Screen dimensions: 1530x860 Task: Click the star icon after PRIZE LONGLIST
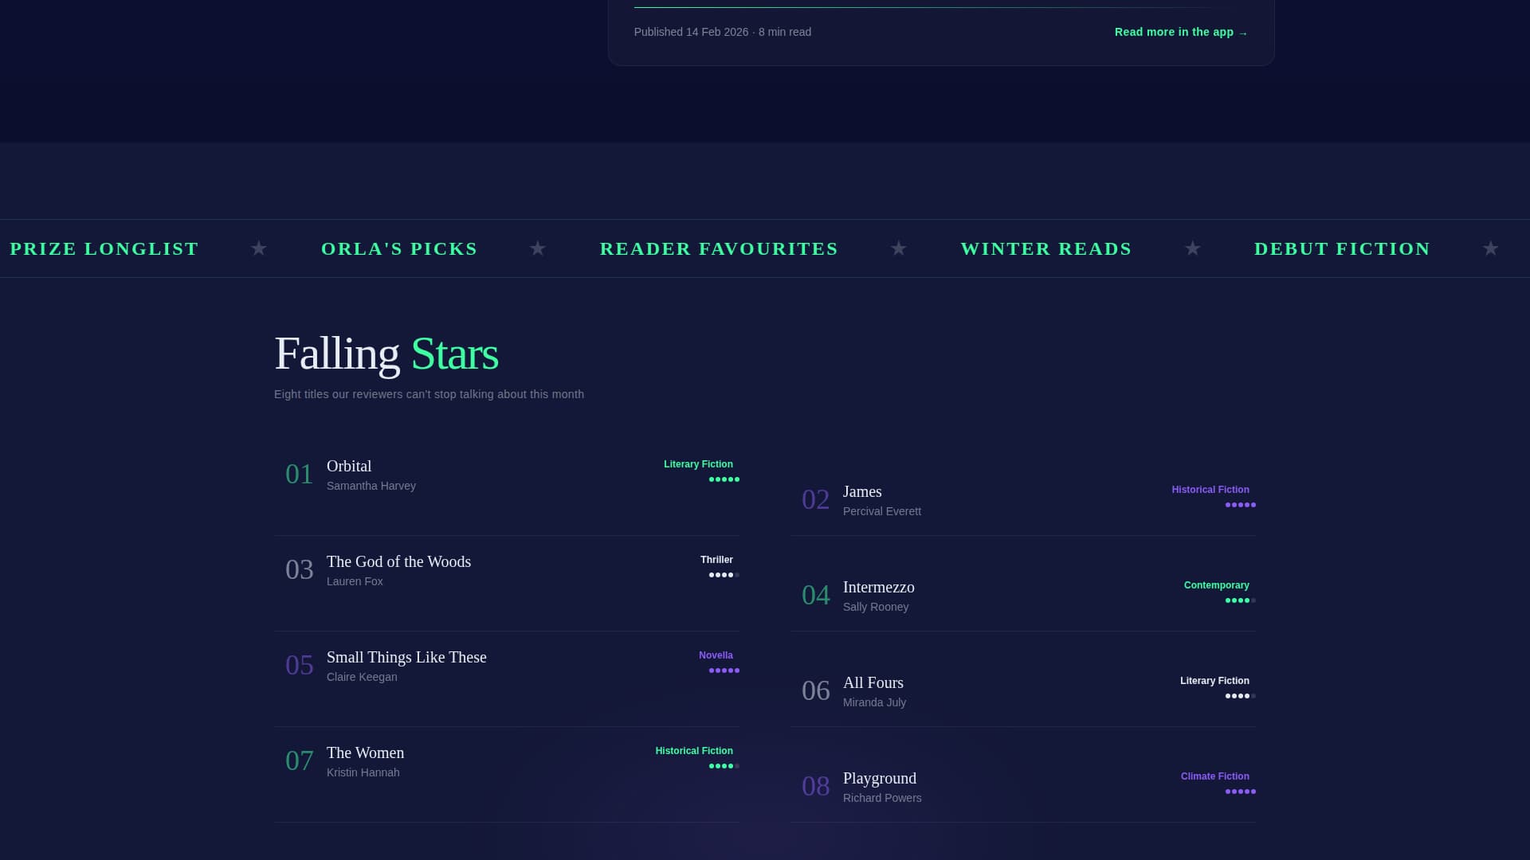coord(258,248)
